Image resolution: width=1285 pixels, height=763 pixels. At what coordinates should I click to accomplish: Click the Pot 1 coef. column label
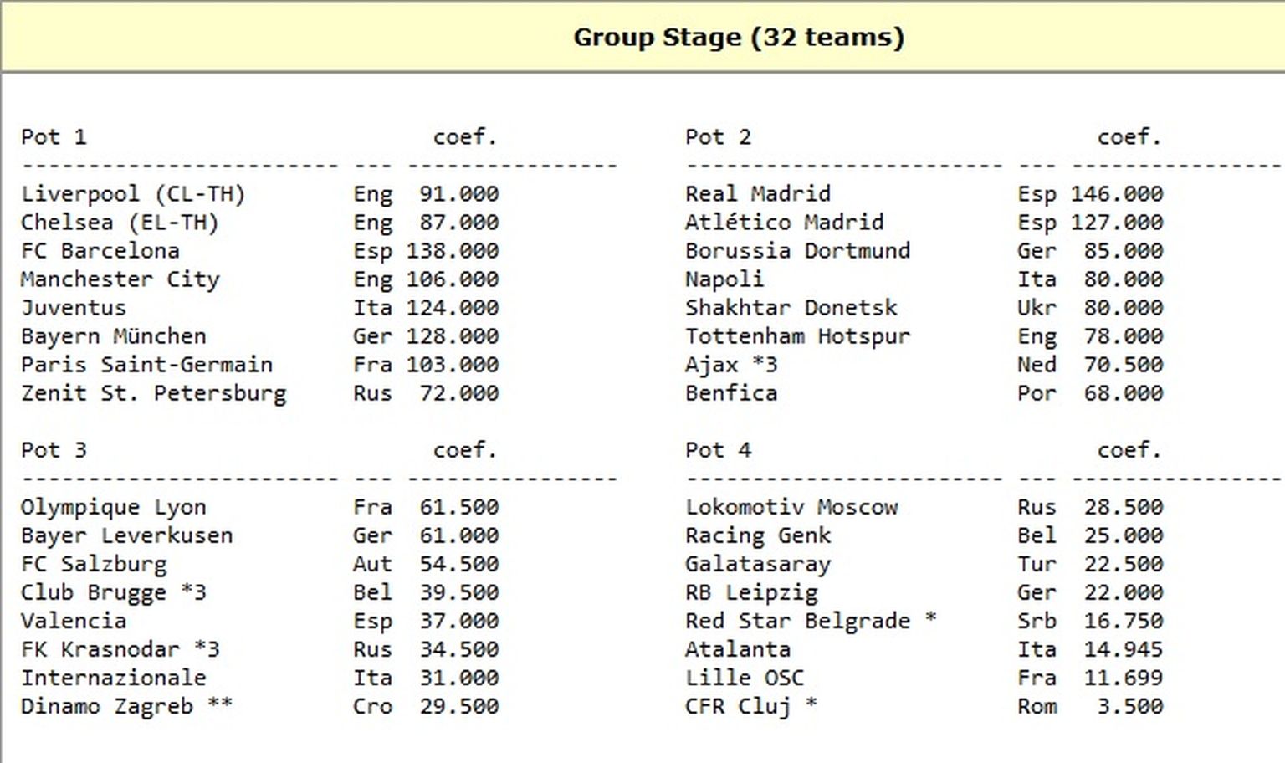pyautogui.click(x=464, y=137)
